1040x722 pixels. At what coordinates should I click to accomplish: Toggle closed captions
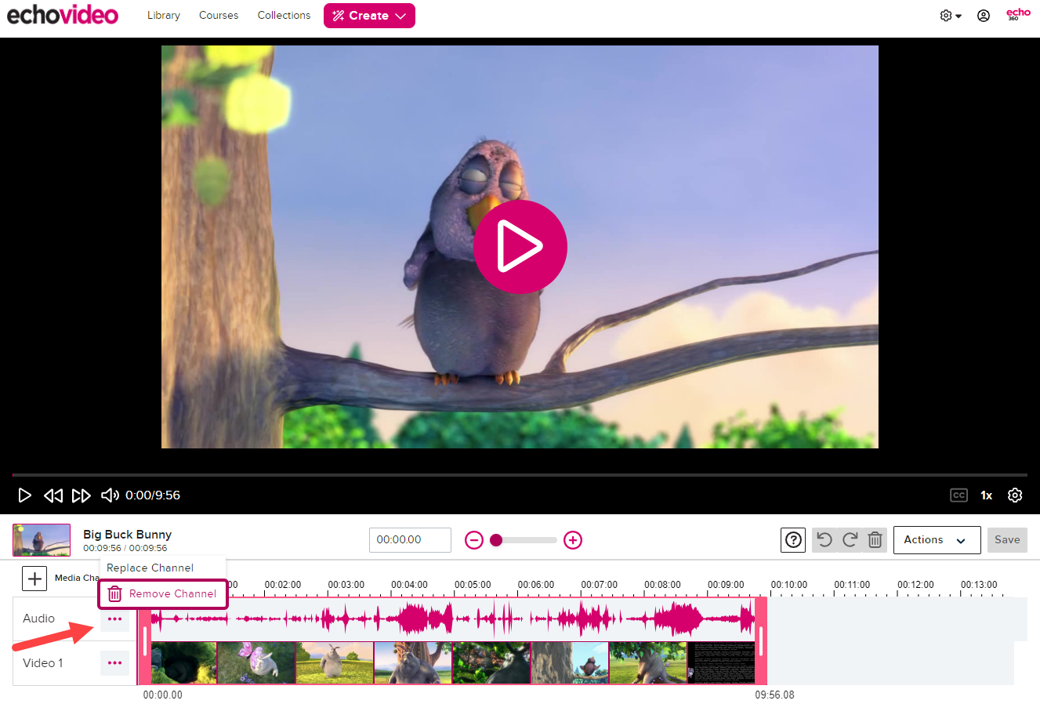tap(958, 495)
